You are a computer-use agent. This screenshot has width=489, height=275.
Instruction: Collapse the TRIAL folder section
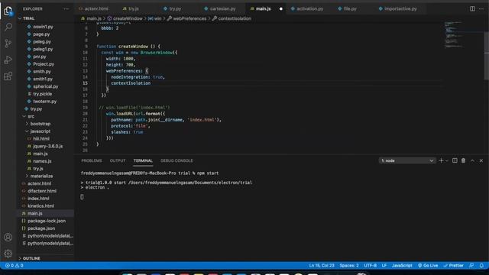[x=28, y=18]
